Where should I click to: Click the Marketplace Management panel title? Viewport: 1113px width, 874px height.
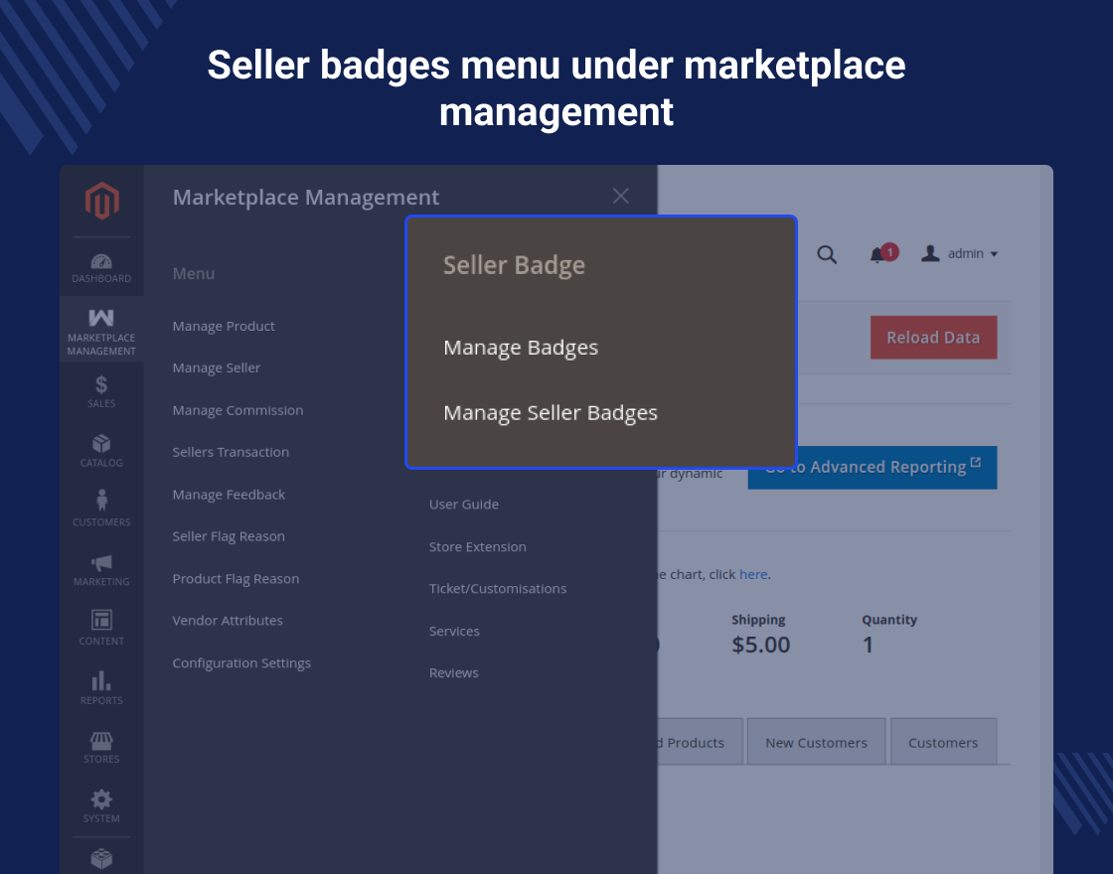click(306, 198)
